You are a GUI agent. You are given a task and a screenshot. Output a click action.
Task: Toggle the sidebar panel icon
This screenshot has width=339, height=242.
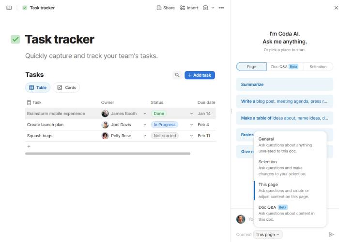pyautogui.click(x=9, y=8)
